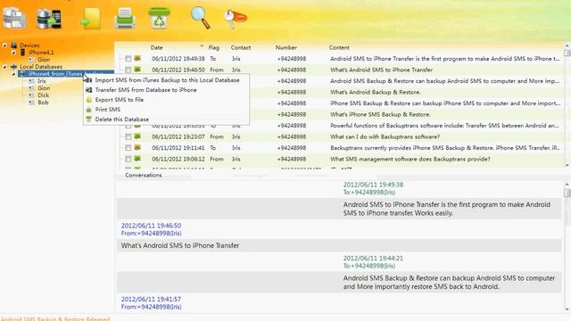Select the Devices tree node
Viewport: 571px width, 321px height.
(29, 45)
